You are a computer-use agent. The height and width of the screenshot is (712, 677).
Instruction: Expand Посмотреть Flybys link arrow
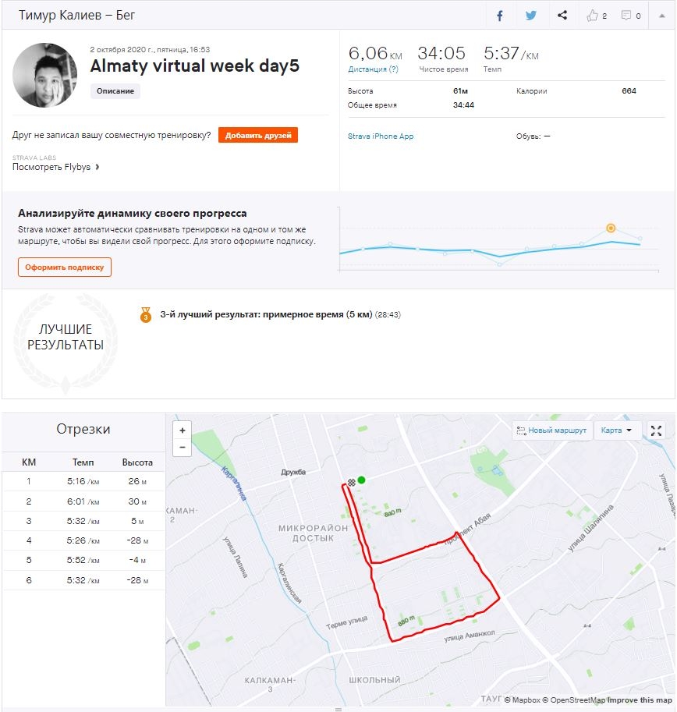point(97,167)
